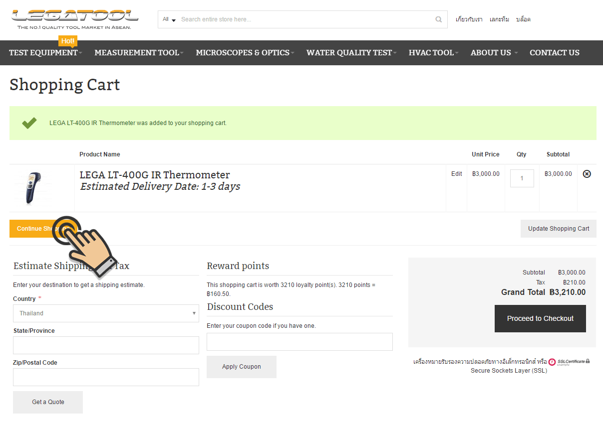
Task: Open the บล็อค link
Action: click(x=523, y=19)
